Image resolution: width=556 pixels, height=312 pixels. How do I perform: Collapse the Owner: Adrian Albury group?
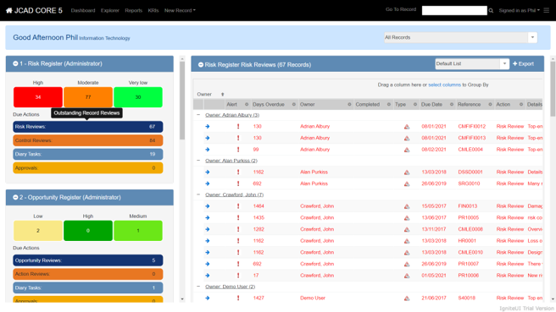pos(198,115)
